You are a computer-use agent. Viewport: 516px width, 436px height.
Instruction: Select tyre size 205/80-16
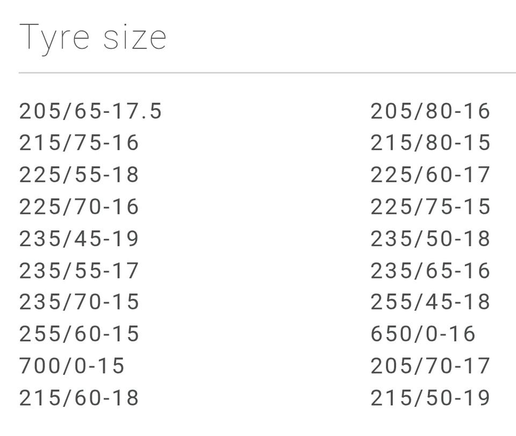[430, 111]
